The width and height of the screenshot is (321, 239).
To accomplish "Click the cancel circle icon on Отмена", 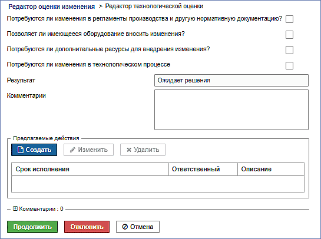I will pyautogui.click(x=125, y=227).
